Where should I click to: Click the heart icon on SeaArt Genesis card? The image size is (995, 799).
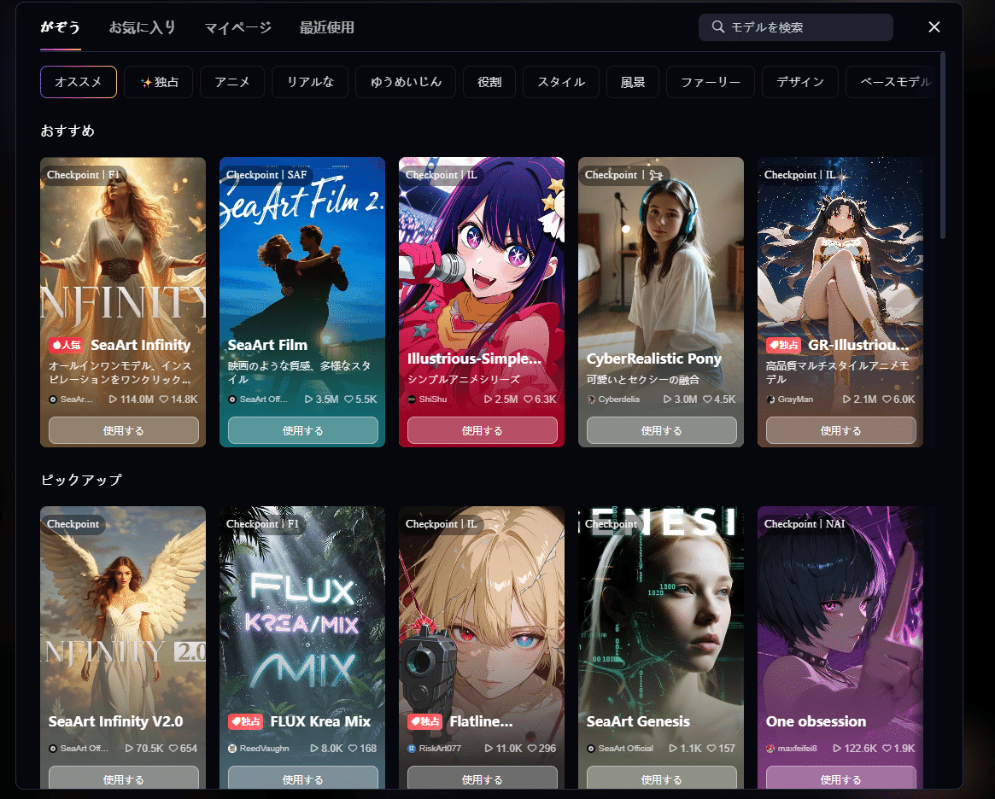pyautogui.click(x=711, y=749)
